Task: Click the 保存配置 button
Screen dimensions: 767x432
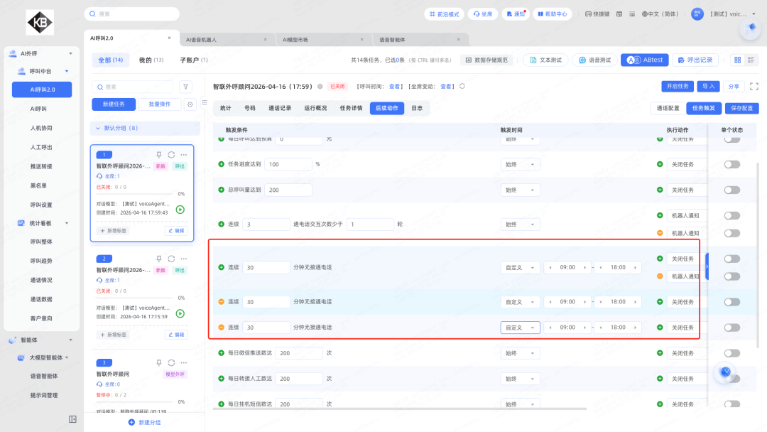Action: (742, 108)
